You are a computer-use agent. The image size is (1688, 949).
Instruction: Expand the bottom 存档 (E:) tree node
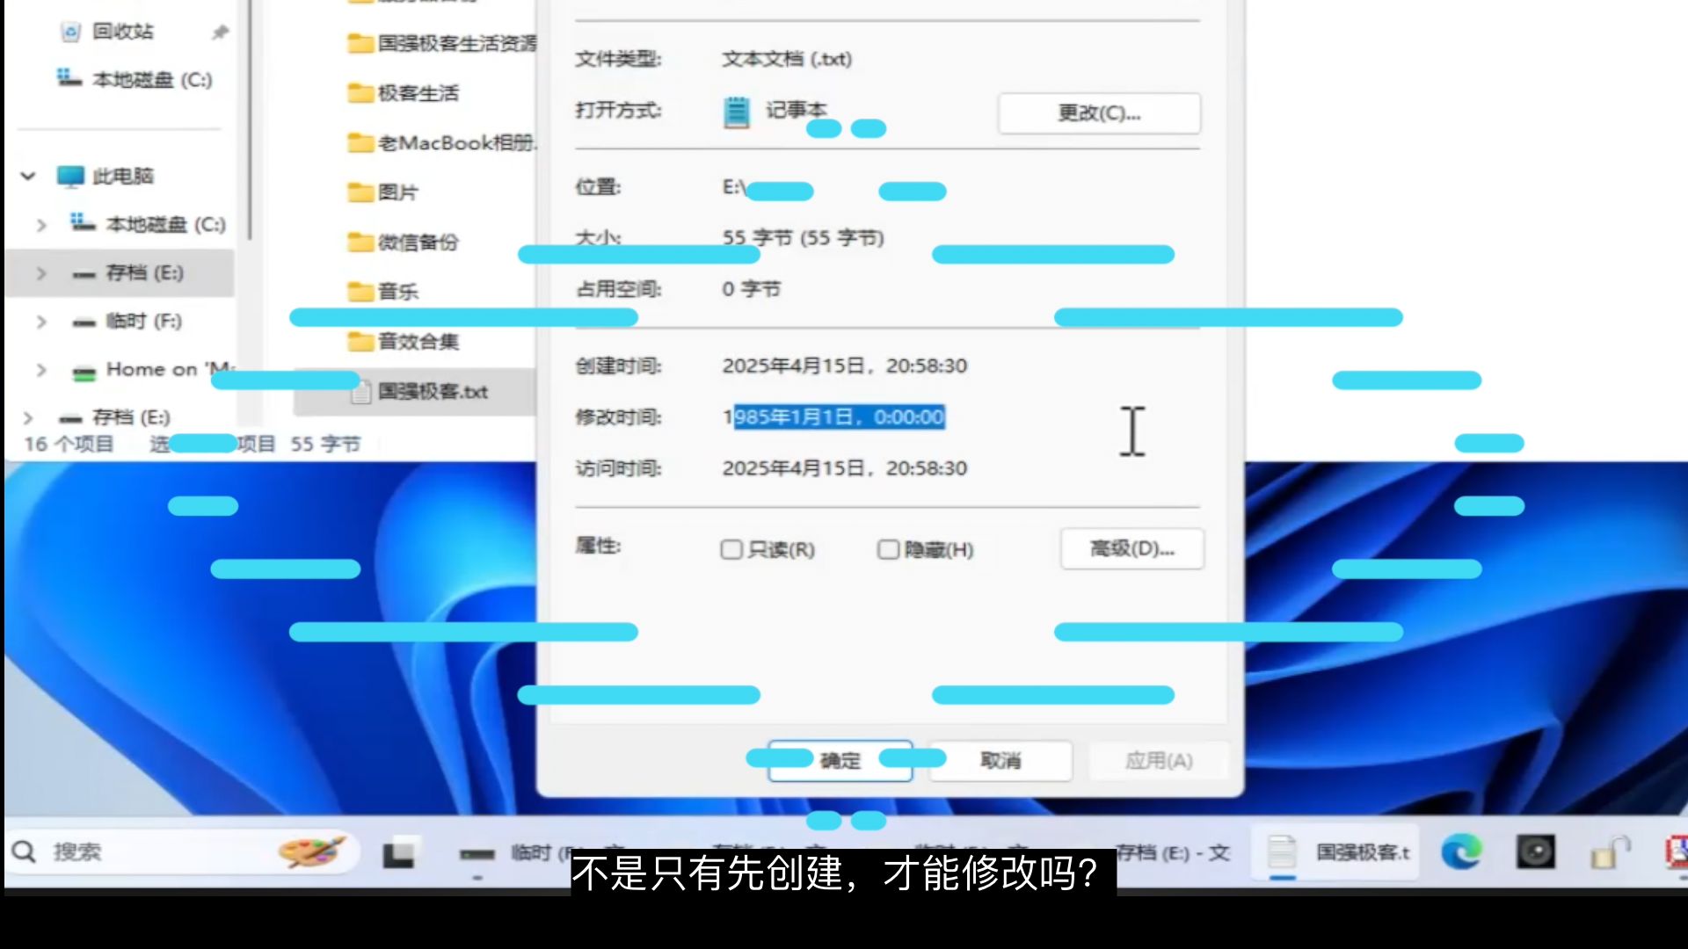(x=27, y=417)
